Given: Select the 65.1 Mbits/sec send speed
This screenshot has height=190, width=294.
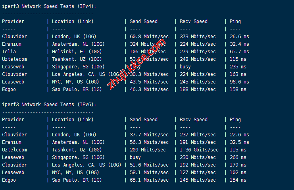Looking at the screenshot, I should coord(149,180).
